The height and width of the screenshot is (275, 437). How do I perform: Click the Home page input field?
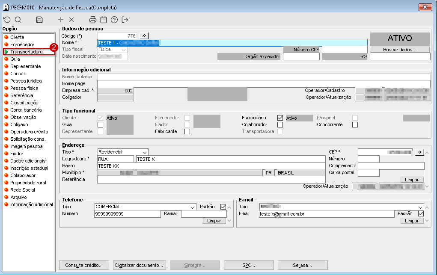click(264, 83)
